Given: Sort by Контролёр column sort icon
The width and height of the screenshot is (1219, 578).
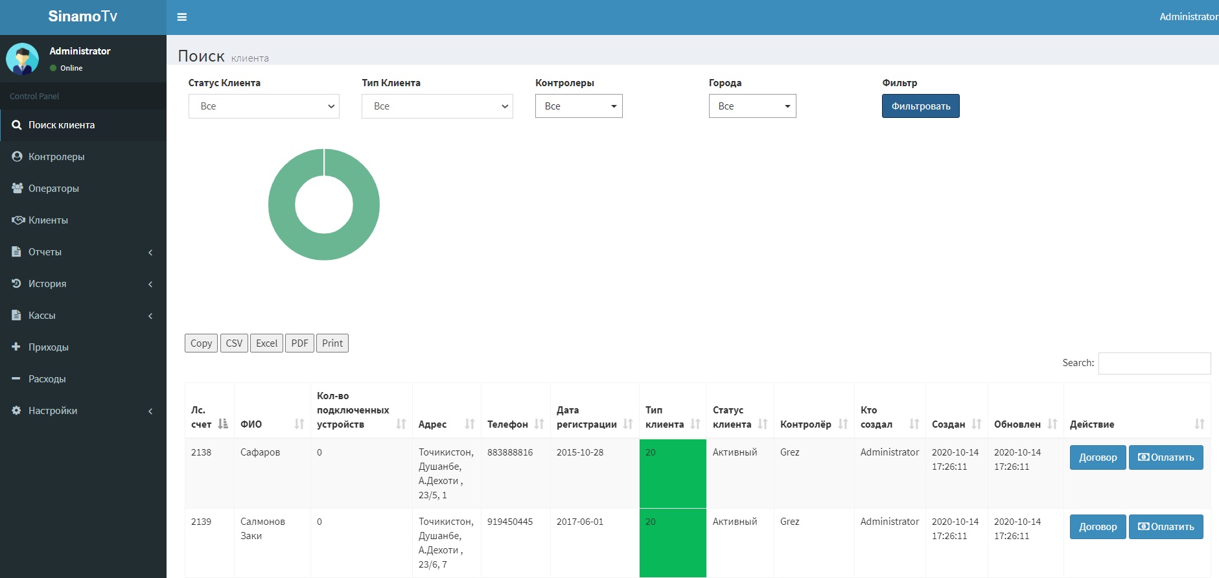Looking at the screenshot, I should tap(842, 424).
